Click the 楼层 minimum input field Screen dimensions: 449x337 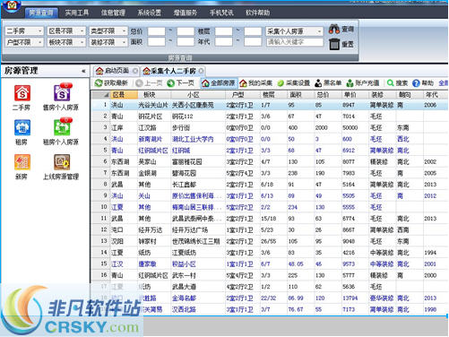[x=224, y=31]
